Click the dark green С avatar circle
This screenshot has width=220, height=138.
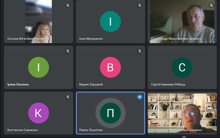(182, 67)
